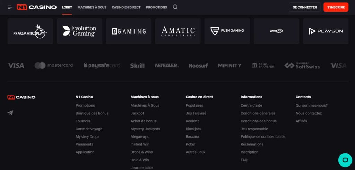Viewport: 355px width, 170px height.
Task: Open Politique de confidentialité link
Action: tap(263, 136)
